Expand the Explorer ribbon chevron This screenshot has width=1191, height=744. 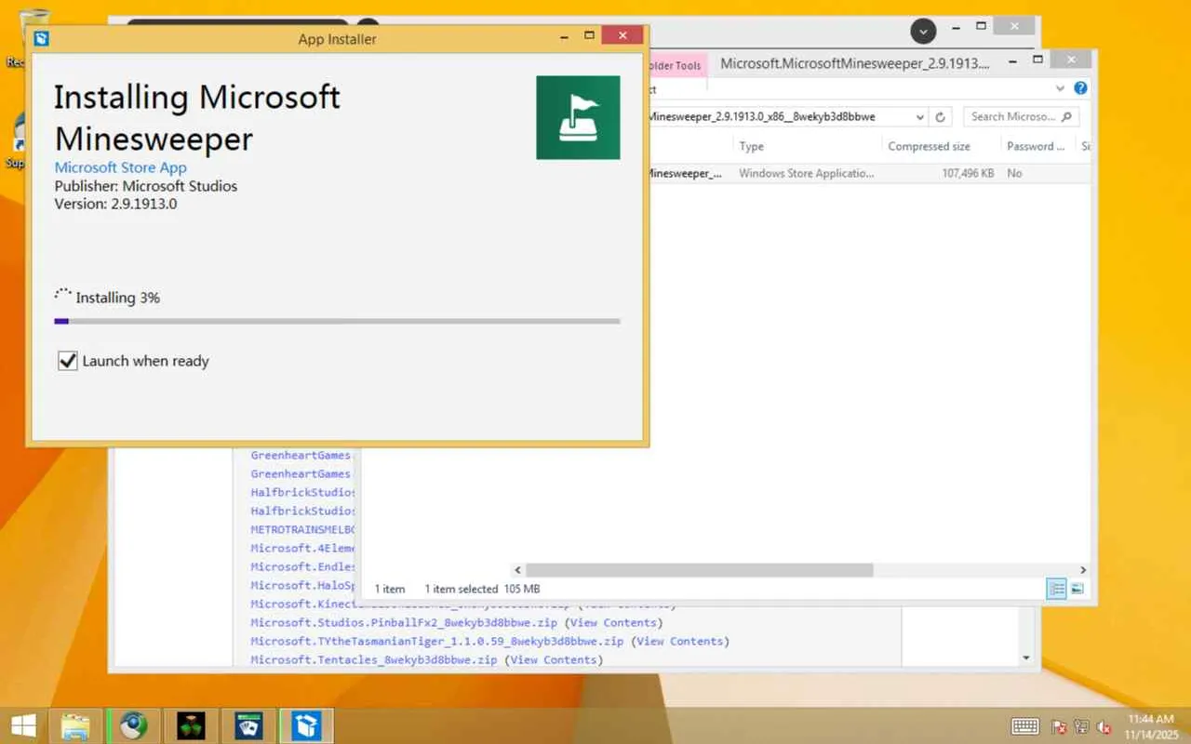pyautogui.click(x=1060, y=88)
